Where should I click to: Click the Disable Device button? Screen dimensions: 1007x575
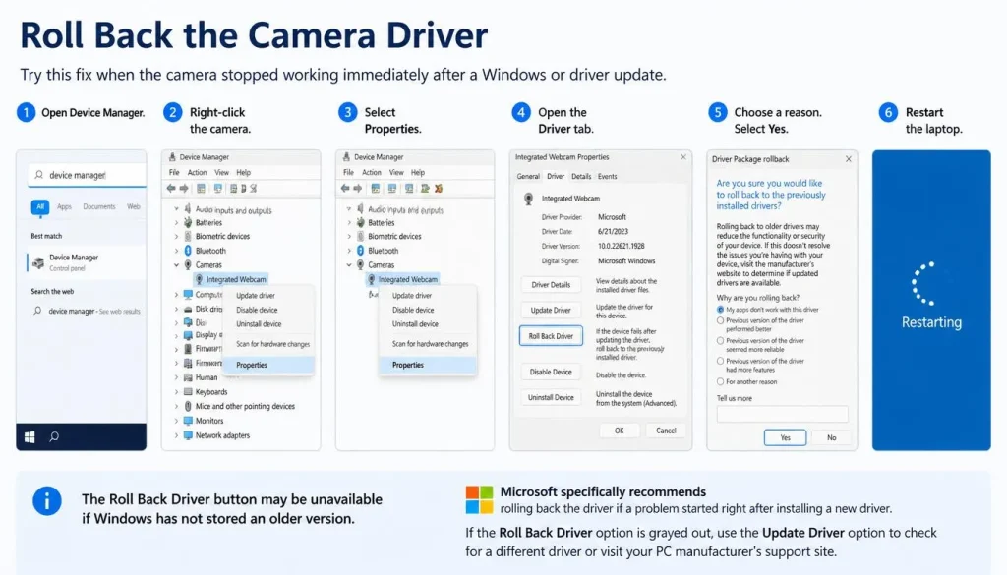pyautogui.click(x=551, y=373)
